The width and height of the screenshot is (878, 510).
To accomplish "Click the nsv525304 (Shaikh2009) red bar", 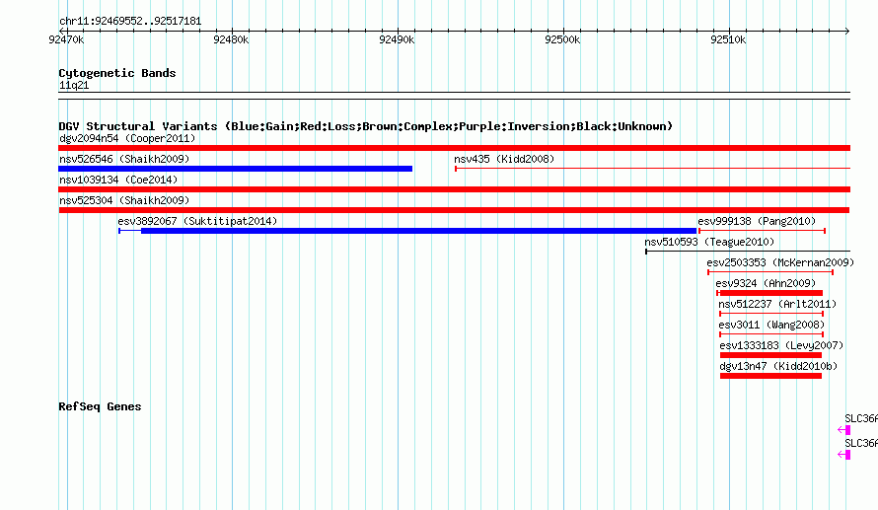I will coord(454,210).
